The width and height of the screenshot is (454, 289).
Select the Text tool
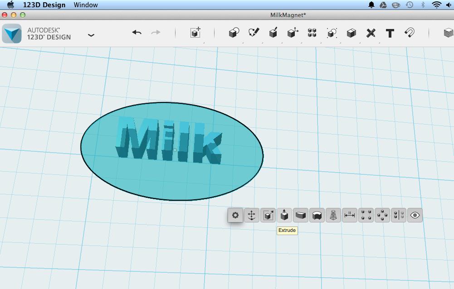coord(390,33)
